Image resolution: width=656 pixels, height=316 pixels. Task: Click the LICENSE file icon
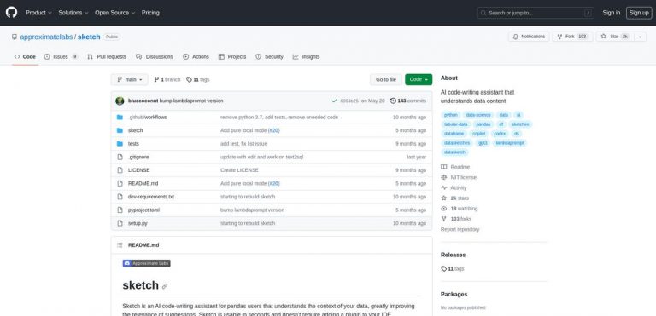pyautogui.click(x=120, y=170)
